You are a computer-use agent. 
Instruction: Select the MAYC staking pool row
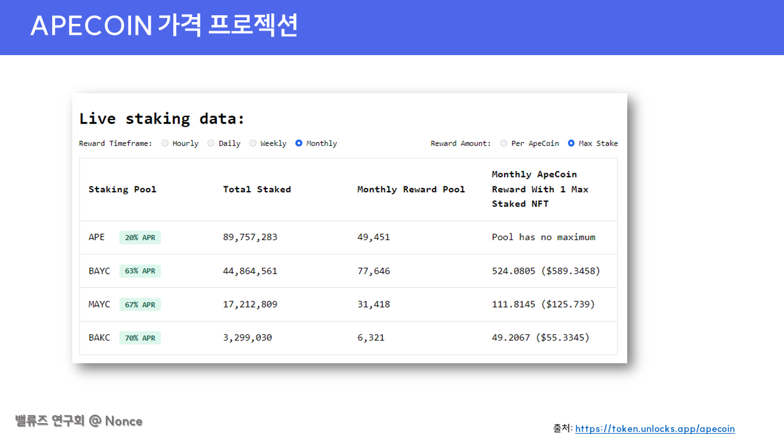(x=99, y=304)
